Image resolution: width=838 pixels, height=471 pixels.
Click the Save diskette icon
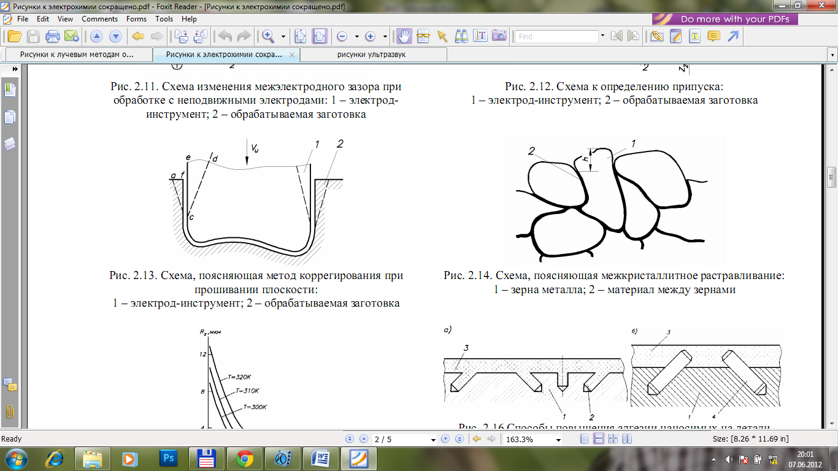[33, 36]
